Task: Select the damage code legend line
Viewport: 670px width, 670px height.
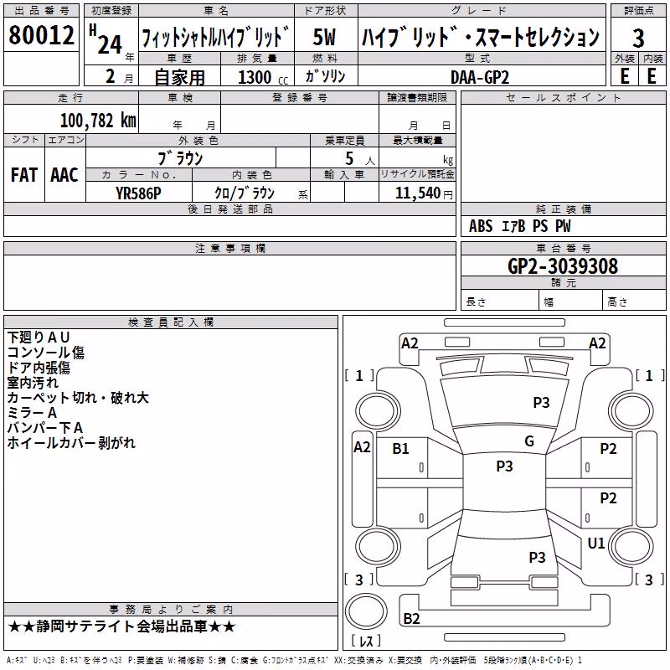Action: [x=294, y=660]
